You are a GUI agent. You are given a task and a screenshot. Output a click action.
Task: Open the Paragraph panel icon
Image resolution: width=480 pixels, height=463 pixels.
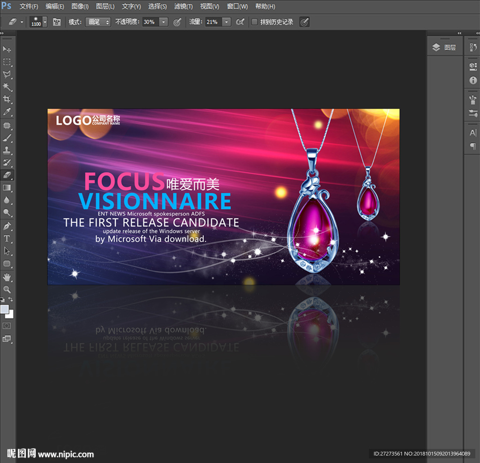coord(473,146)
